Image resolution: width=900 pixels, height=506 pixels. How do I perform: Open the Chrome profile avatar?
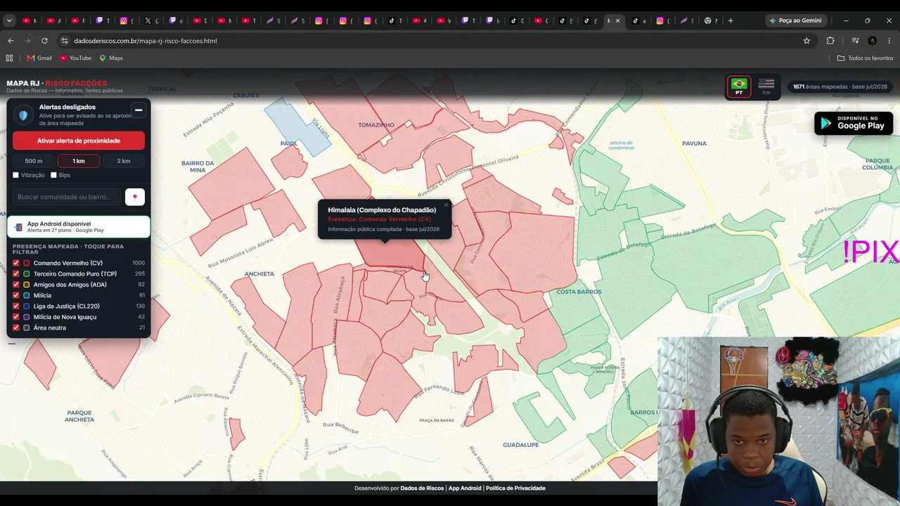coord(873,41)
